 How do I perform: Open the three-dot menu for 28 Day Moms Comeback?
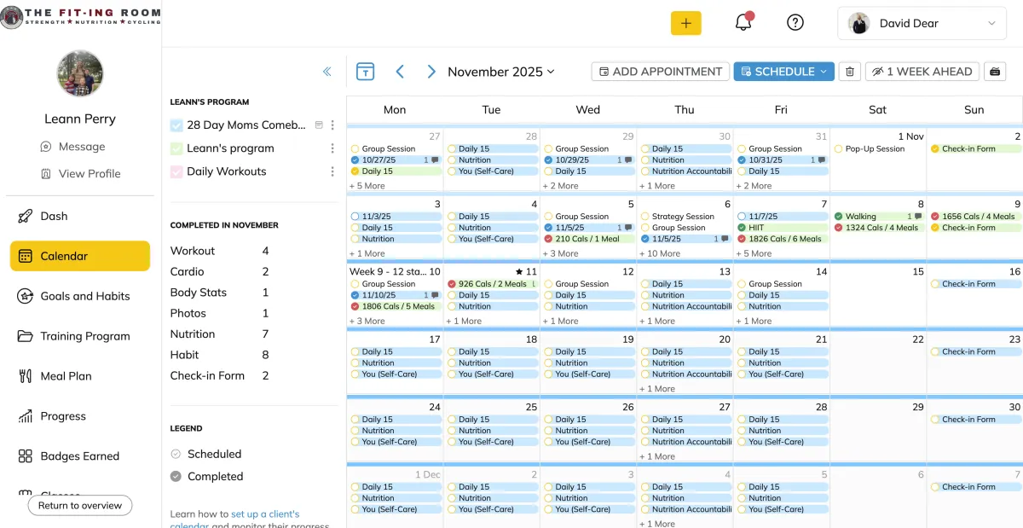click(x=332, y=125)
